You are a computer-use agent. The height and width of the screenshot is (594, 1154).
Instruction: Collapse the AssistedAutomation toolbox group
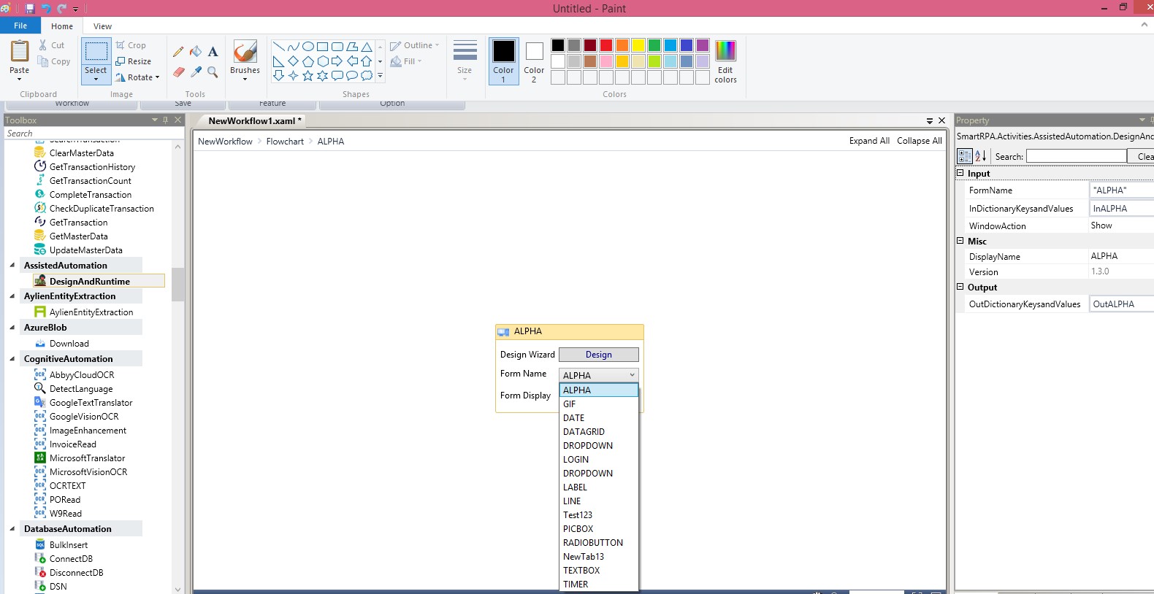click(12, 266)
